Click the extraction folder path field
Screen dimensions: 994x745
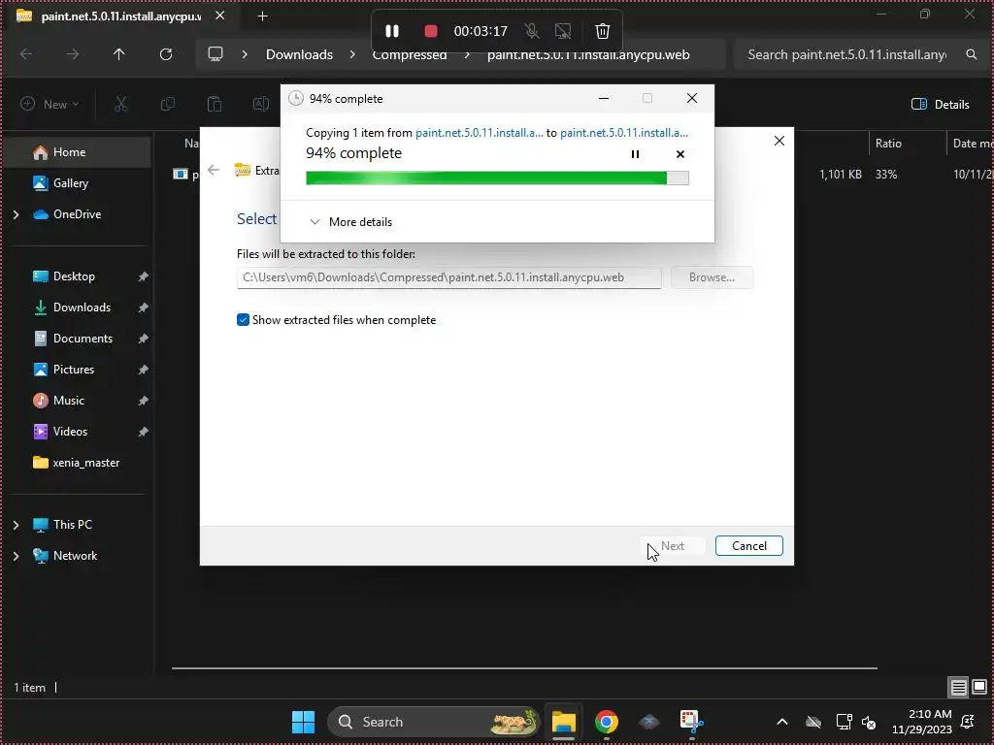tap(448, 277)
